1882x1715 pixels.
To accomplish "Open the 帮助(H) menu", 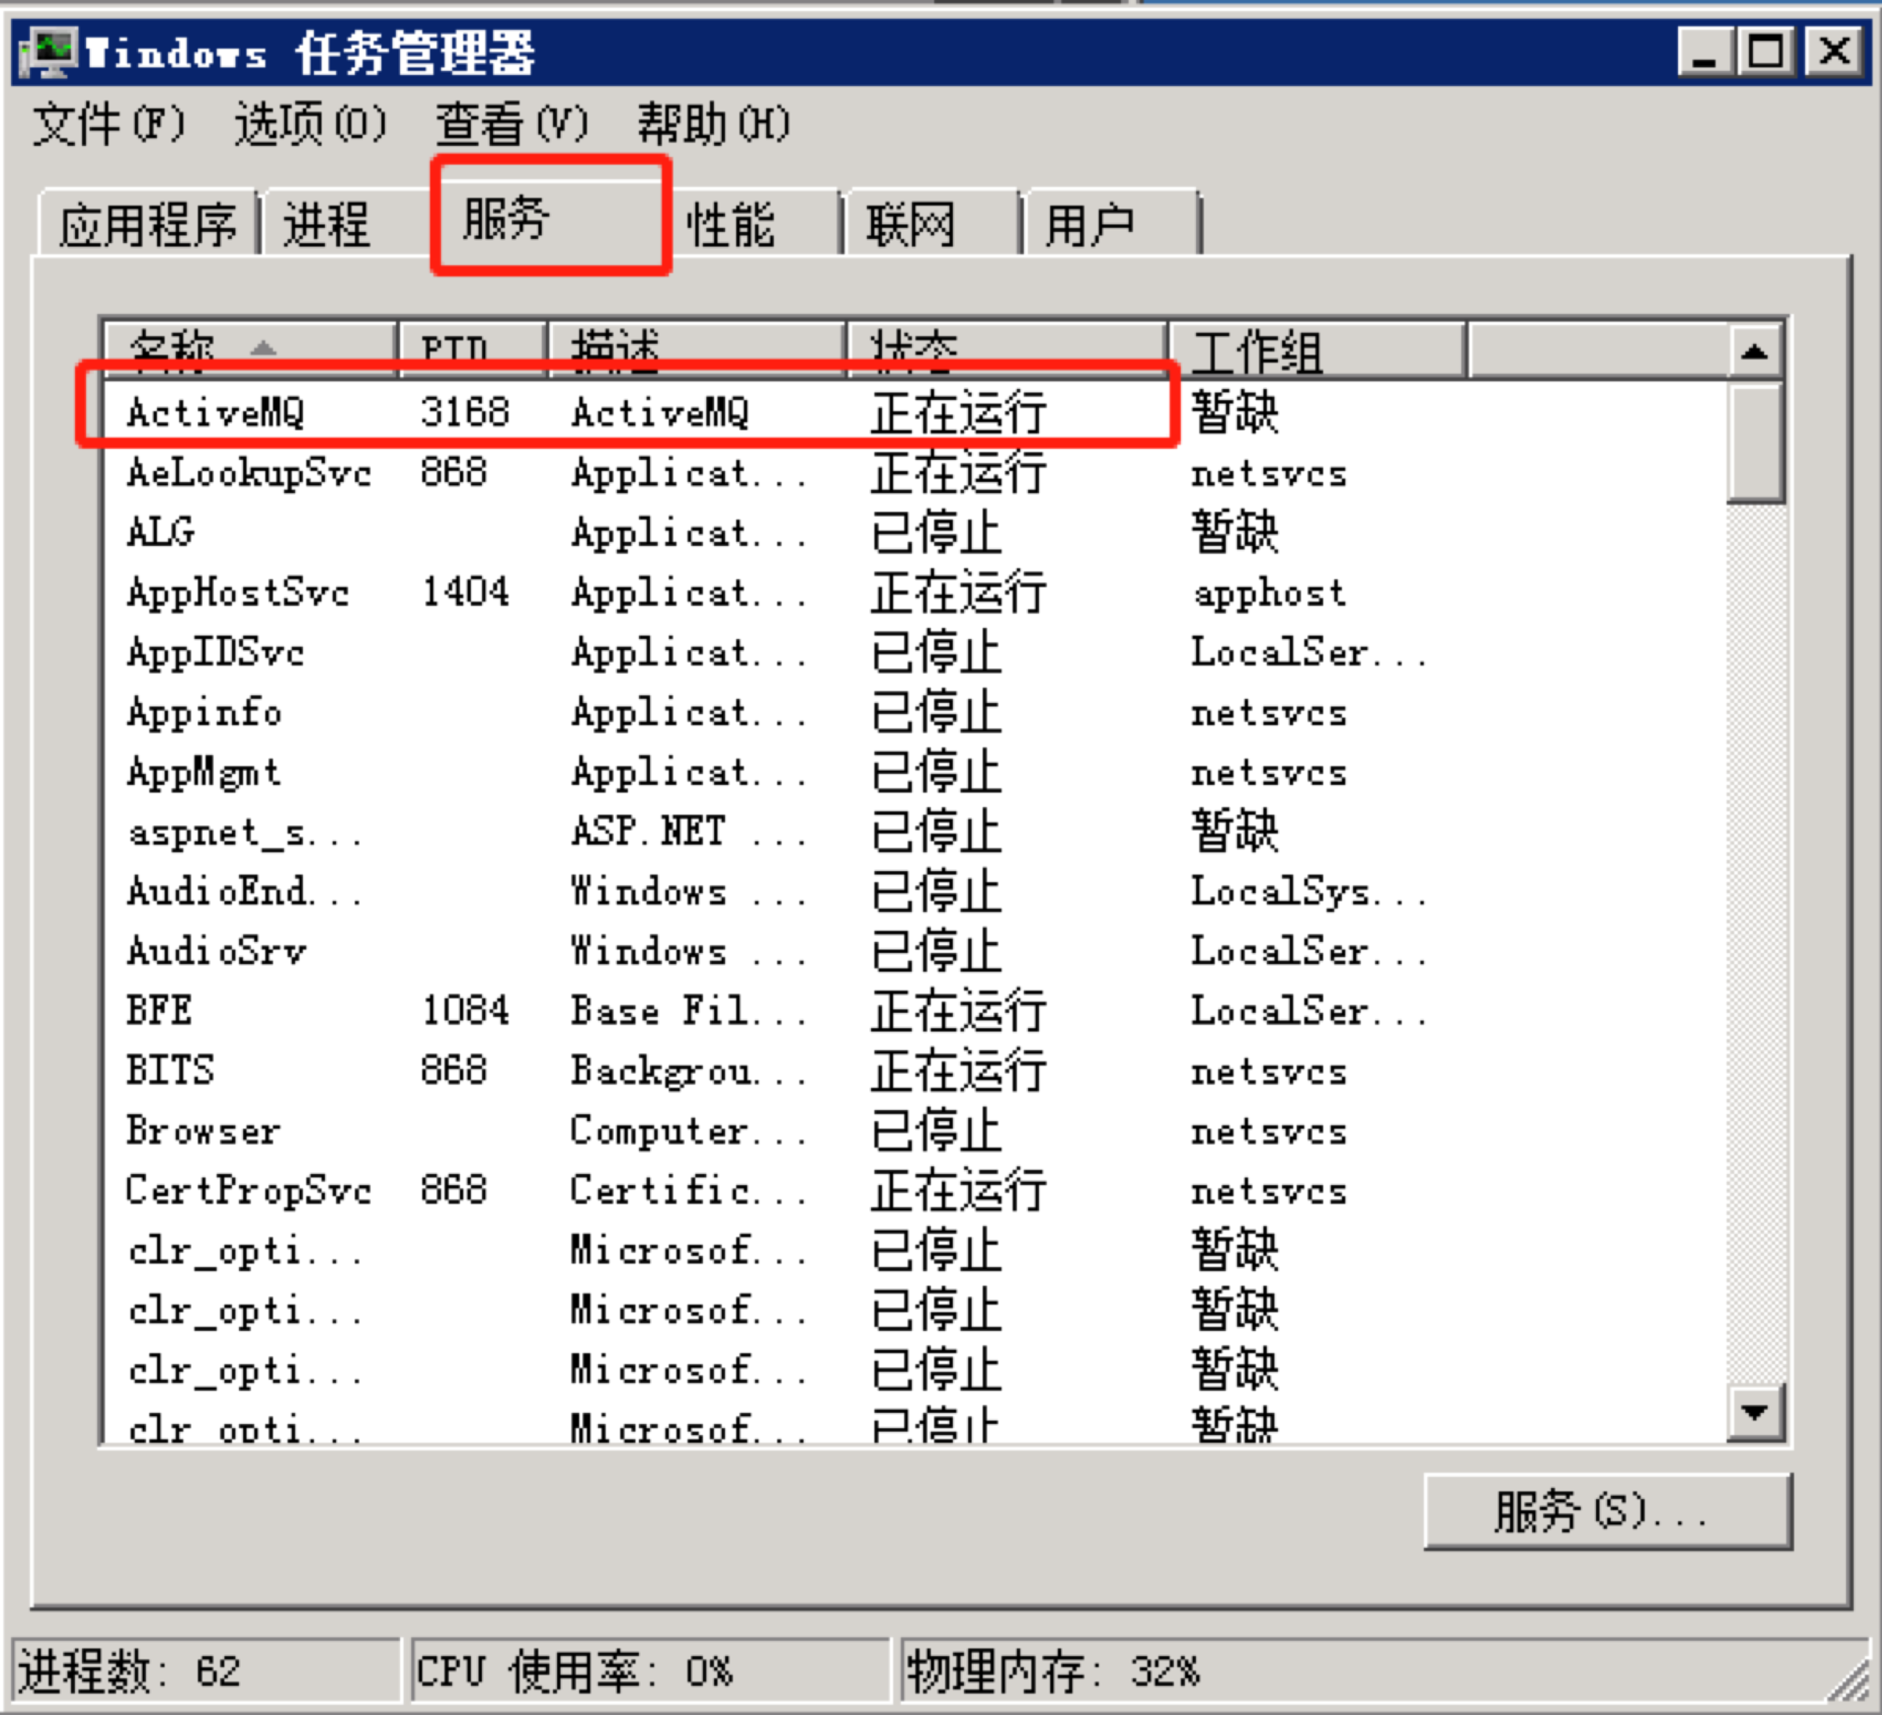I will 713,124.
